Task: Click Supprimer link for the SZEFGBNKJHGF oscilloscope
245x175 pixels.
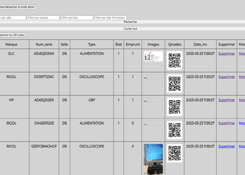Action: [x=226, y=146]
